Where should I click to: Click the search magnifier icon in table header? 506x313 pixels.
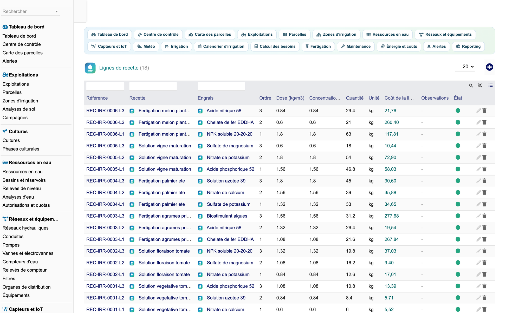[471, 86]
